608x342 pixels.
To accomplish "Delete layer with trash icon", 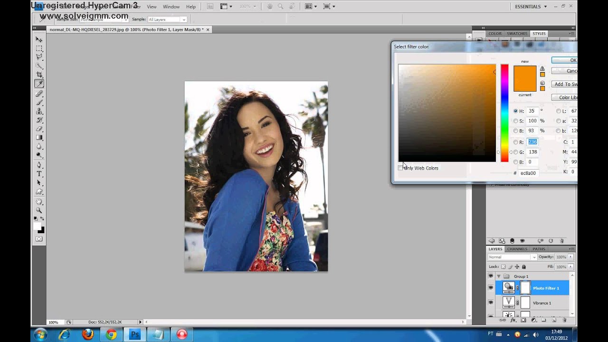I will coord(564,321).
